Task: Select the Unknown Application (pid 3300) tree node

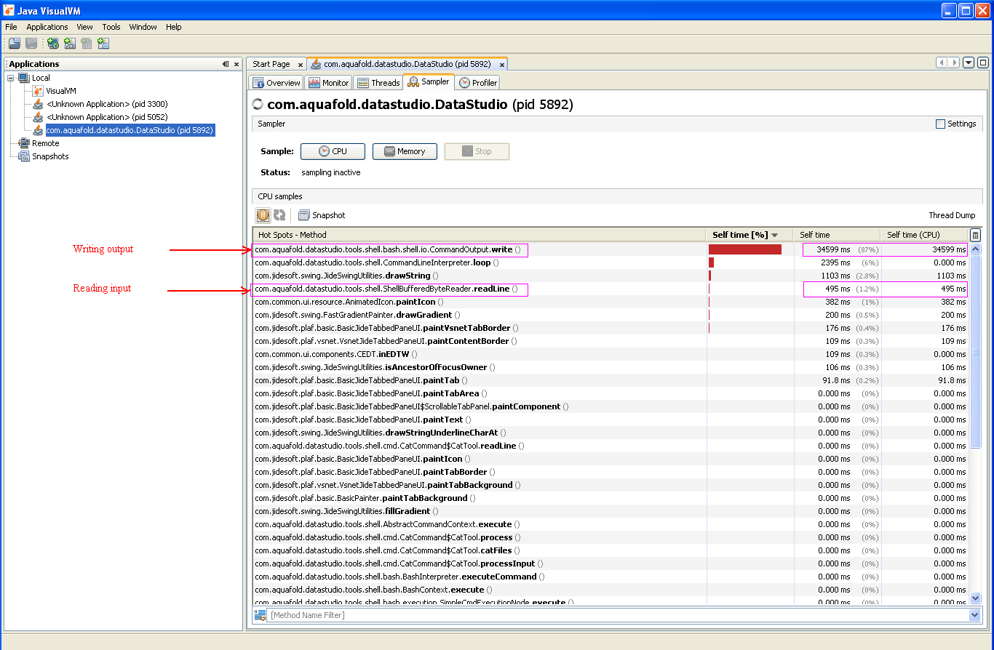Action: [107, 104]
